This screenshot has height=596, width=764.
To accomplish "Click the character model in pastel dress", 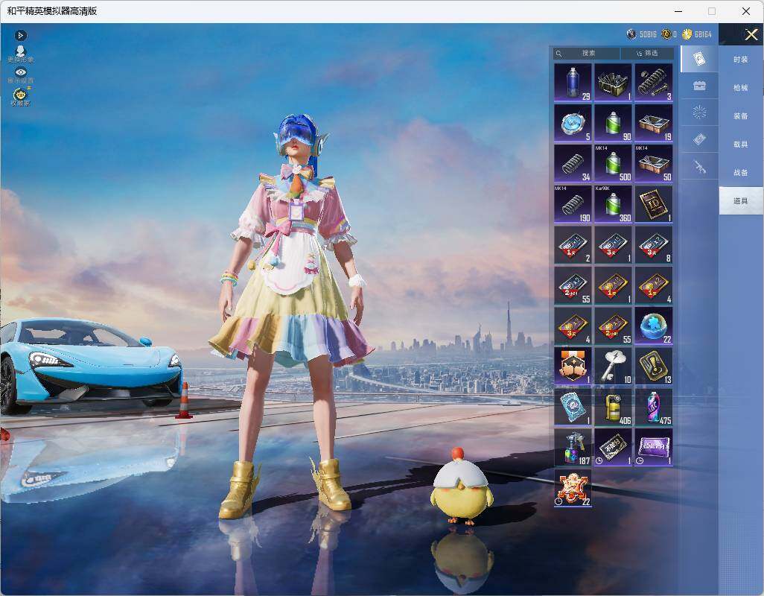I will coord(291,317).
